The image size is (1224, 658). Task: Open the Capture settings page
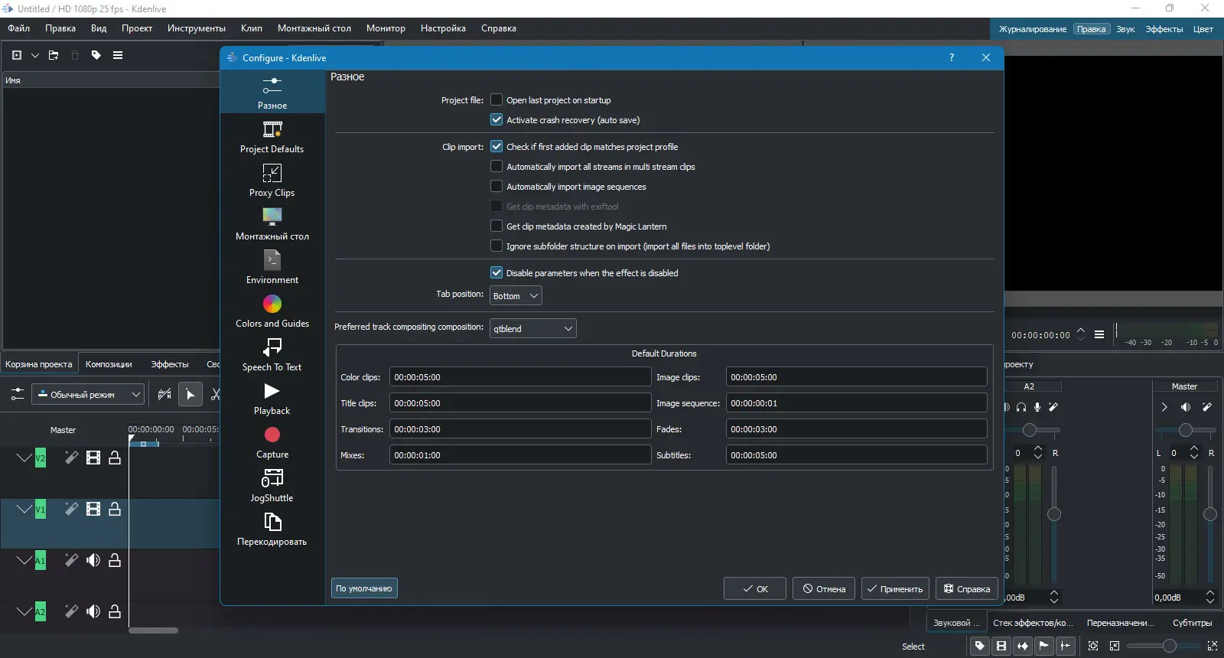point(272,442)
